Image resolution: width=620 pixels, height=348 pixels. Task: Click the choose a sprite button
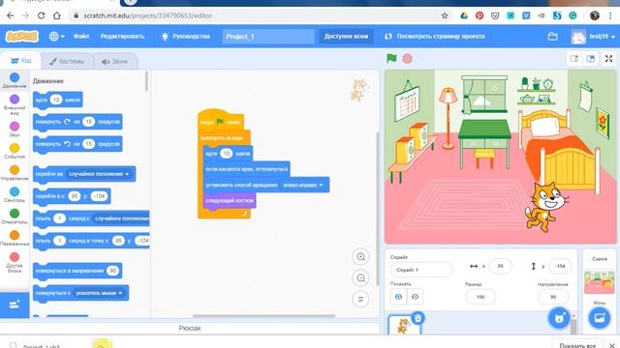coord(559,318)
